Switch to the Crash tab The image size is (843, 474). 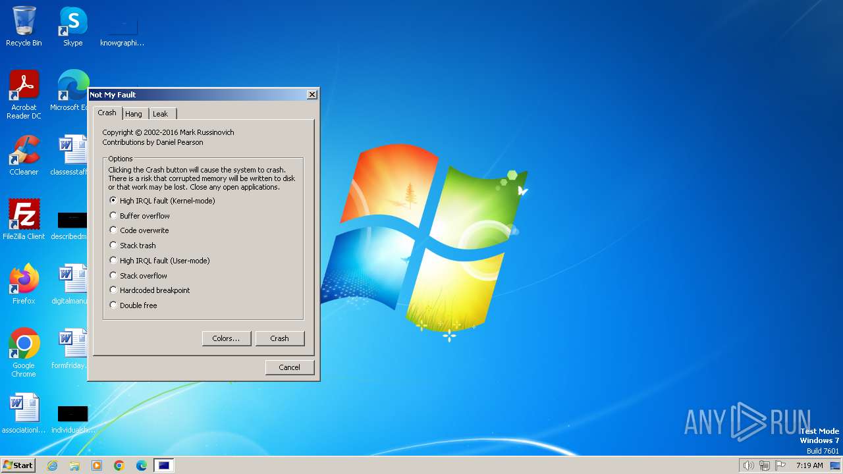tap(107, 113)
